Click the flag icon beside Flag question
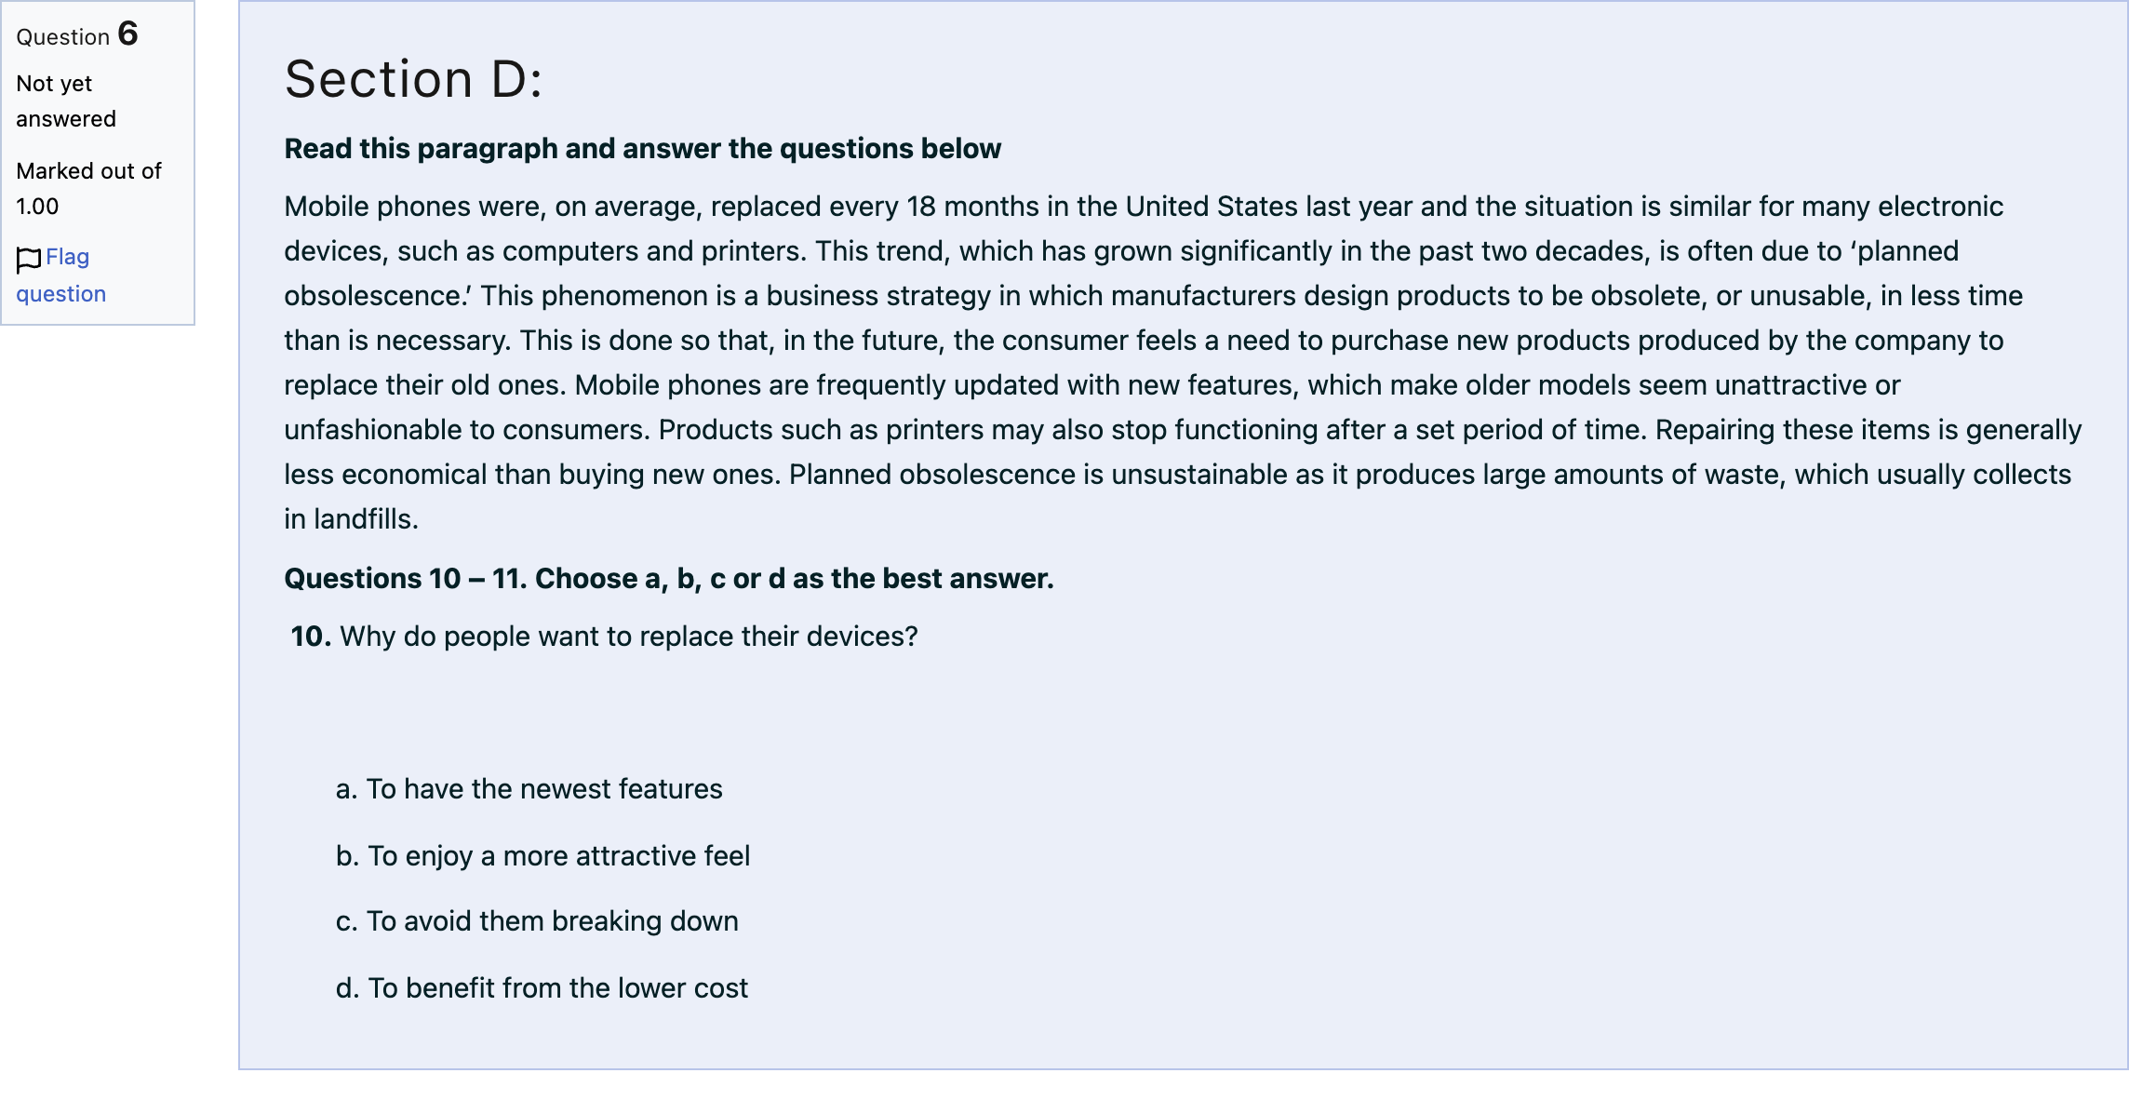The height and width of the screenshot is (1100, 2129). (x=29, y=260)
